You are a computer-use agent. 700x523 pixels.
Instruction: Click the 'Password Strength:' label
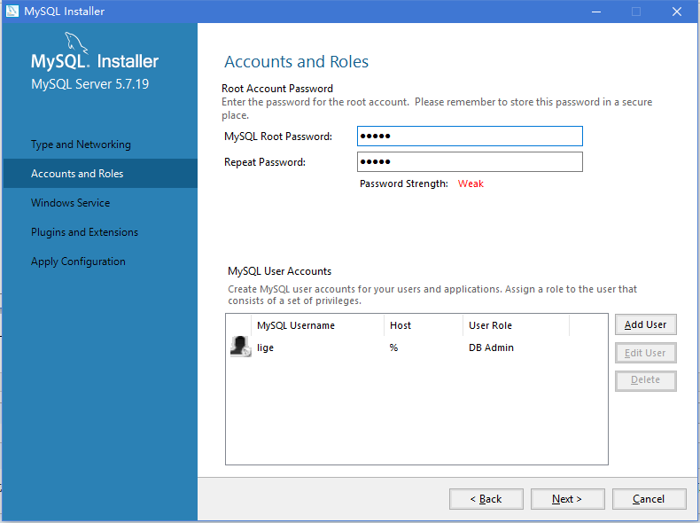click(403, 183)
